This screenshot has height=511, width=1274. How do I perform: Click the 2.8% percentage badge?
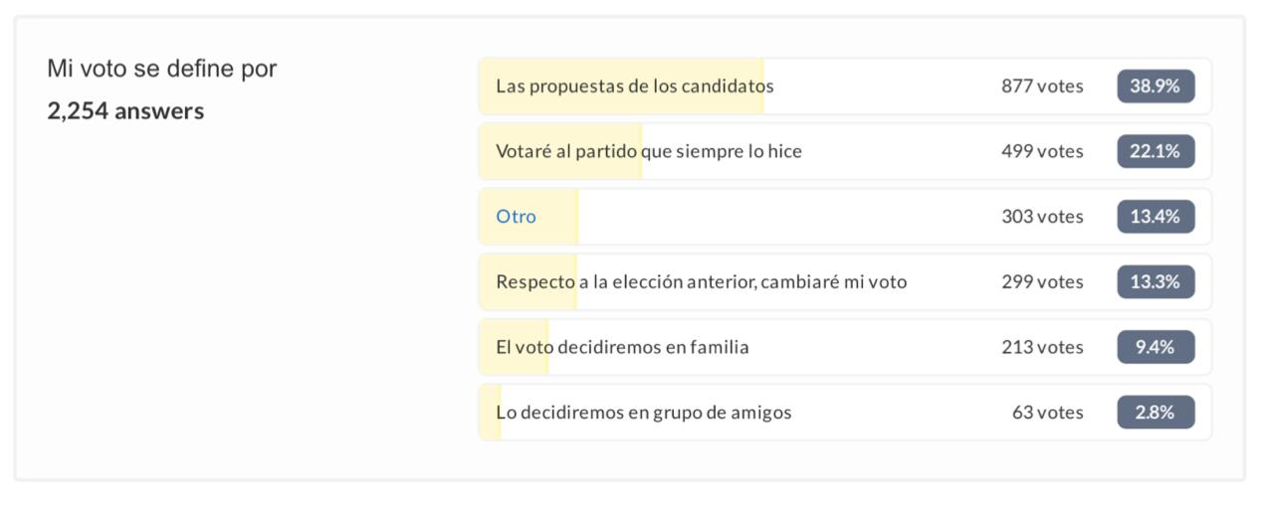pos(1156,413)
